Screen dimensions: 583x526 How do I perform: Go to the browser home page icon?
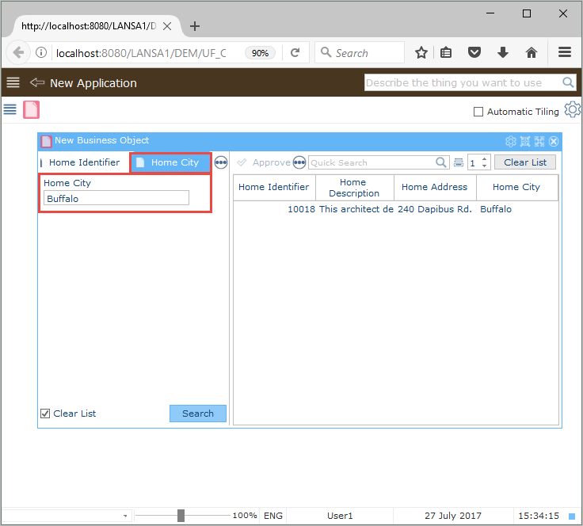532,52
